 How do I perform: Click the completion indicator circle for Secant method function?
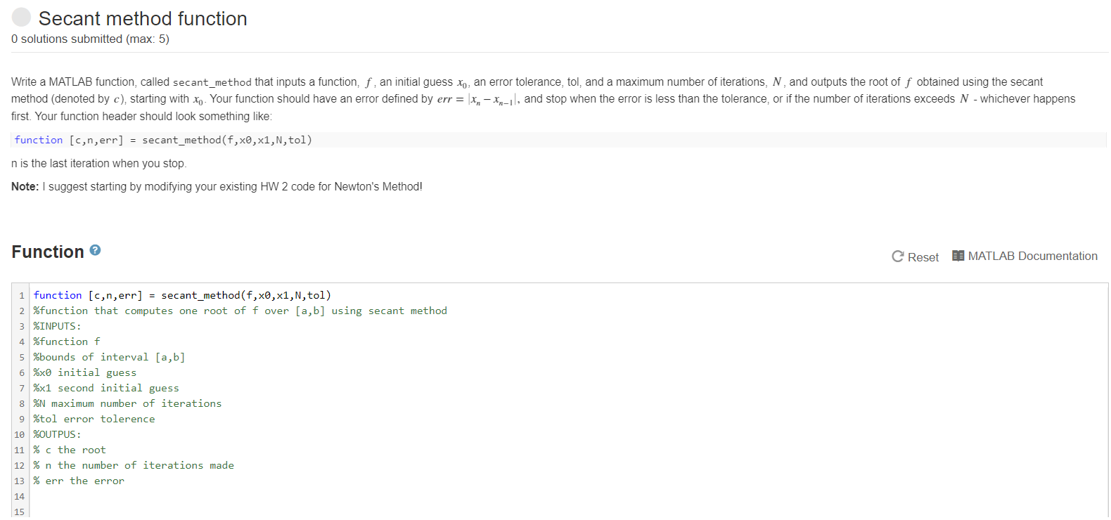(x=21, y=16)
